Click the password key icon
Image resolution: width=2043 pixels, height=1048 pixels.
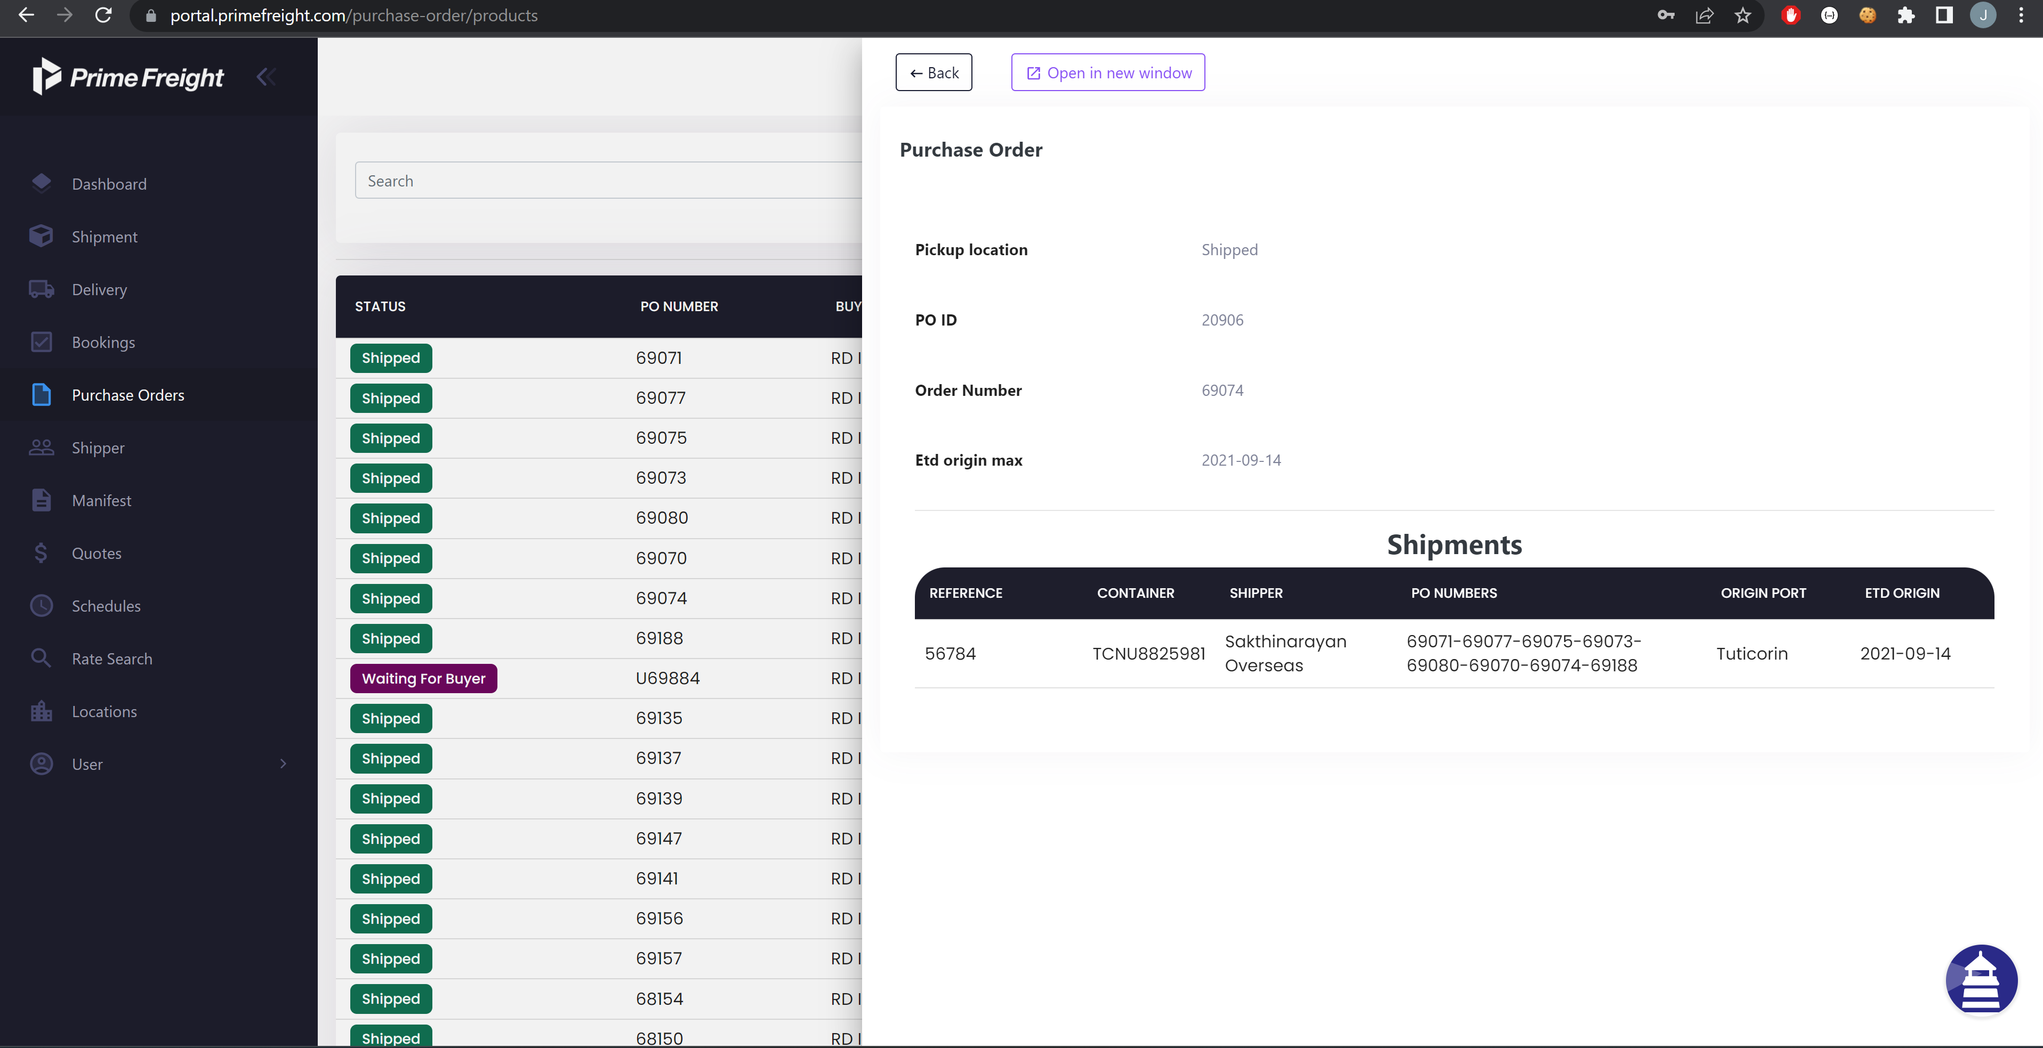pos(1666,15)
